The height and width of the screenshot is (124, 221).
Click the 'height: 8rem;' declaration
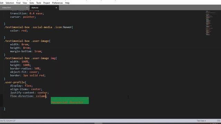[x=20, y=48]
